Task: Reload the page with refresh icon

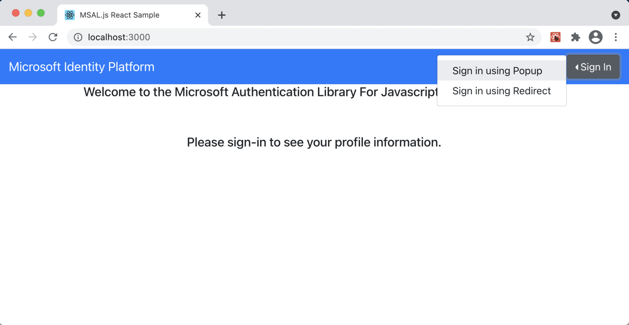Action: click(53, 37)
